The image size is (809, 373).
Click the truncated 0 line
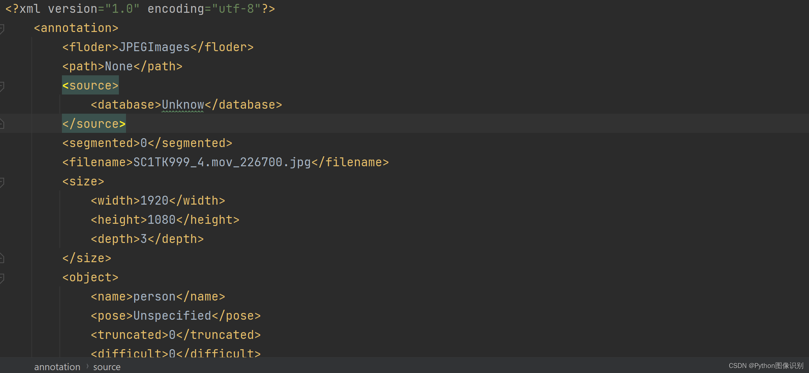point(176,335)
